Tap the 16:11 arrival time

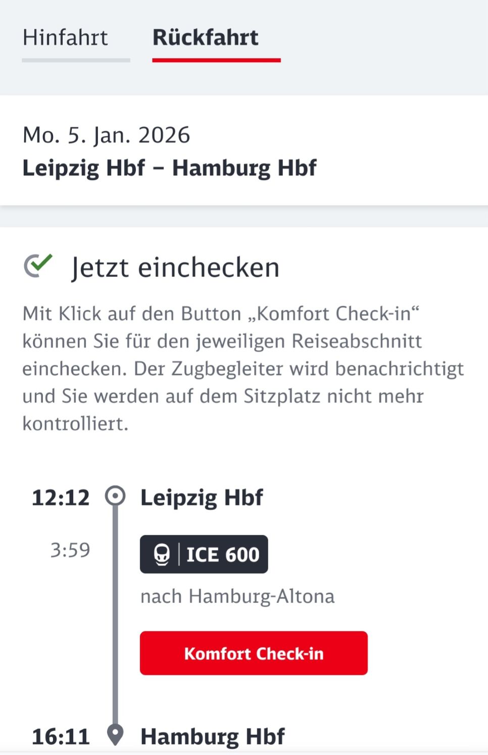61,737
